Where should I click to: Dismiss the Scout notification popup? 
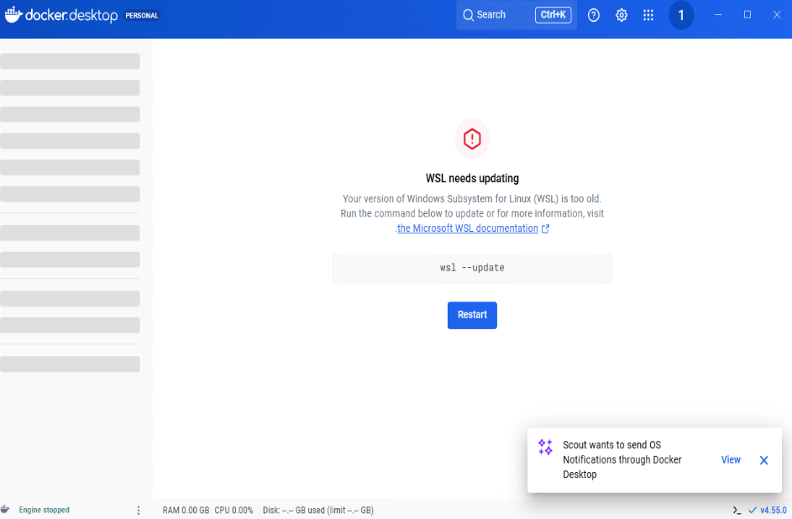pyautogui.click(x=763, y=460)
